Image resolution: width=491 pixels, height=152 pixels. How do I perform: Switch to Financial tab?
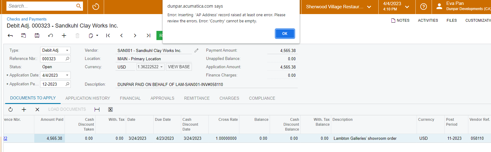(130, 98)
